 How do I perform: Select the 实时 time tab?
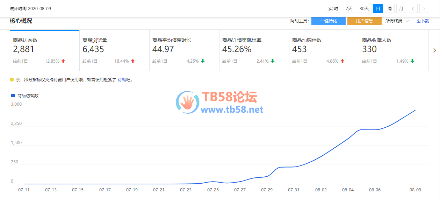pyautogui.click(x=333, y=9)
